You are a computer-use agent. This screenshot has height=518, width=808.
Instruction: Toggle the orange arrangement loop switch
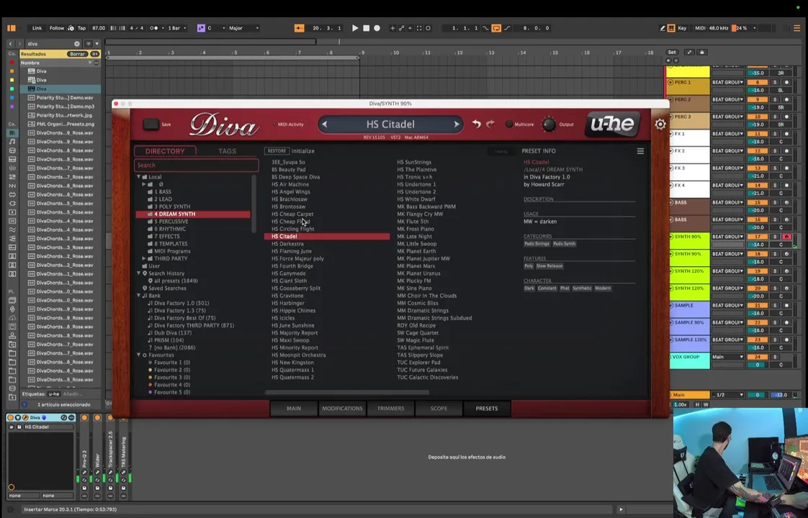pyautogui.click(x=496, y=28)
